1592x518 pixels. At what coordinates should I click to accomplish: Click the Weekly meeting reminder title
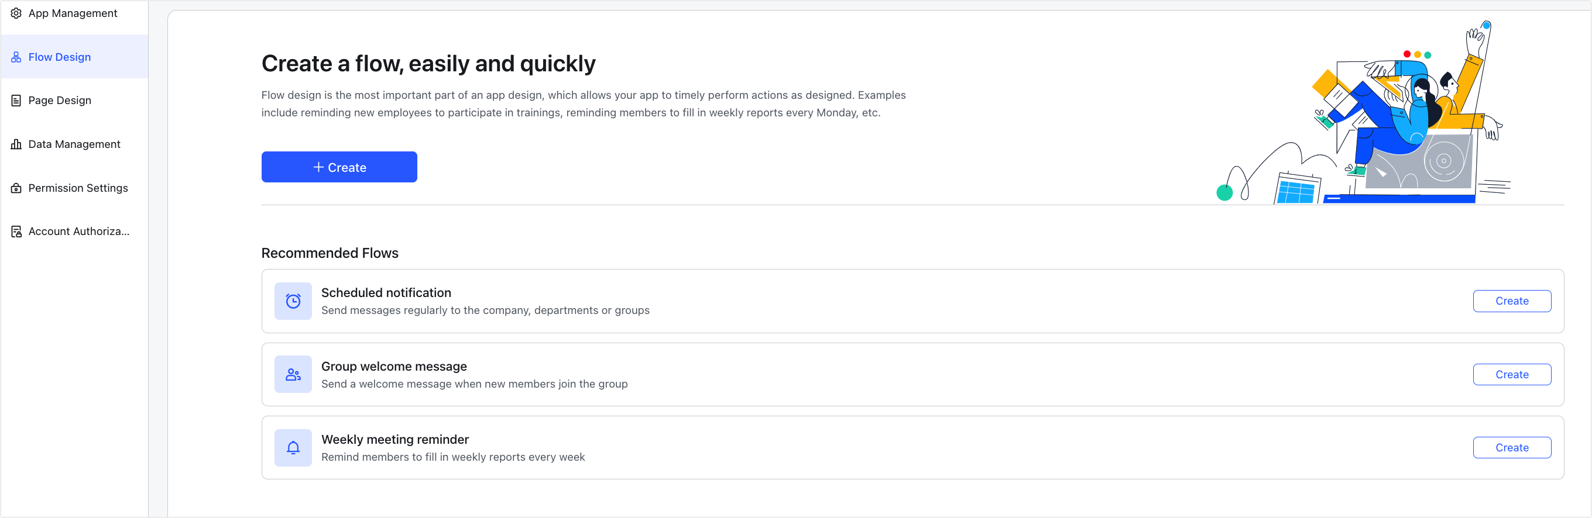tap(395, 440)
